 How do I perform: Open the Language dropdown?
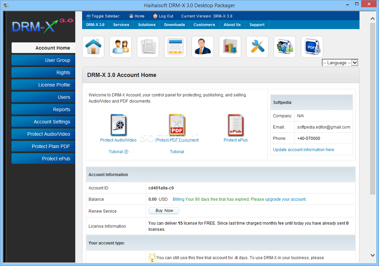click(x=340, y=63)
